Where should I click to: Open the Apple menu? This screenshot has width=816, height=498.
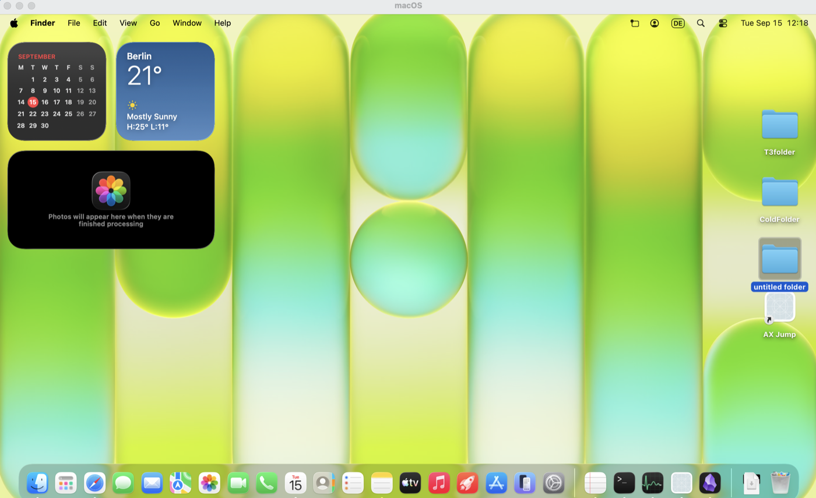[14, 23]
